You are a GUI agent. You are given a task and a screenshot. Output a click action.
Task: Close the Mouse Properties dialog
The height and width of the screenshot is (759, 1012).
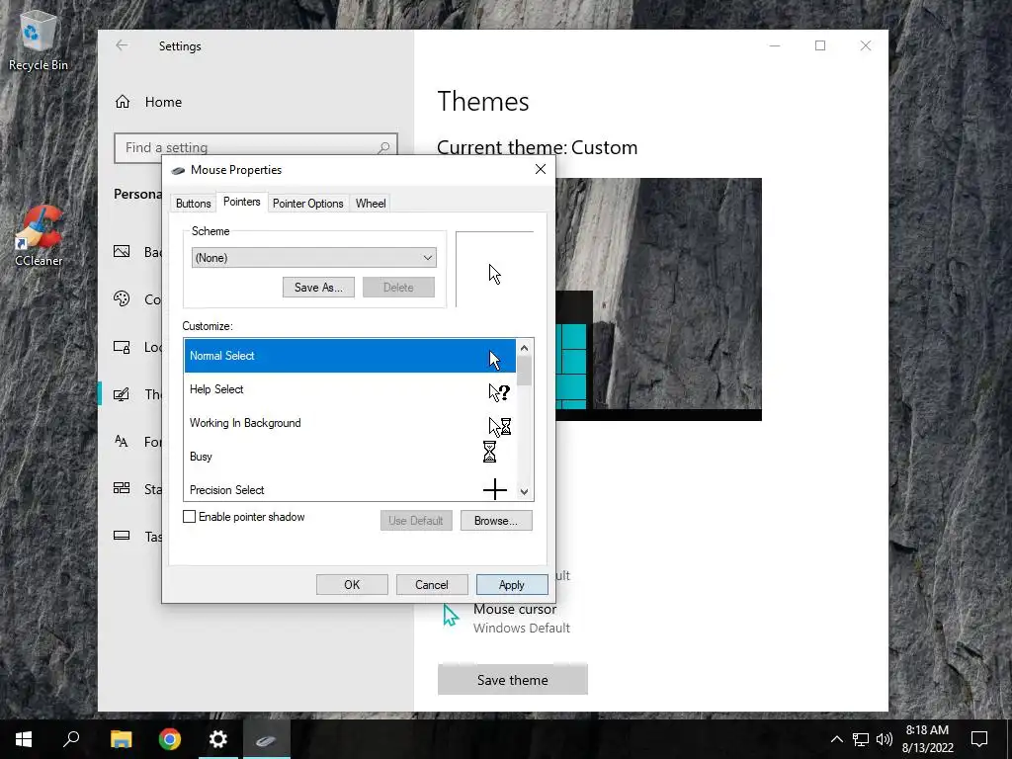tap(541, 169)
